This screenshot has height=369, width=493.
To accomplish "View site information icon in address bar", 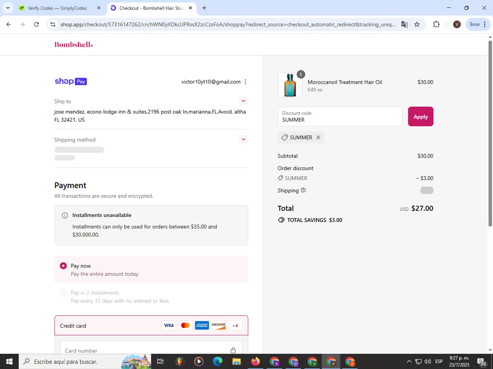I will point(53,24).
